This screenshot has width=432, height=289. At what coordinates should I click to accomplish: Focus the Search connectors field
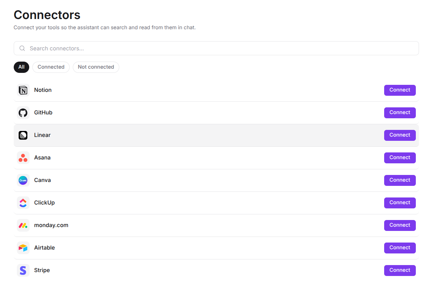[x=216, y=48]
